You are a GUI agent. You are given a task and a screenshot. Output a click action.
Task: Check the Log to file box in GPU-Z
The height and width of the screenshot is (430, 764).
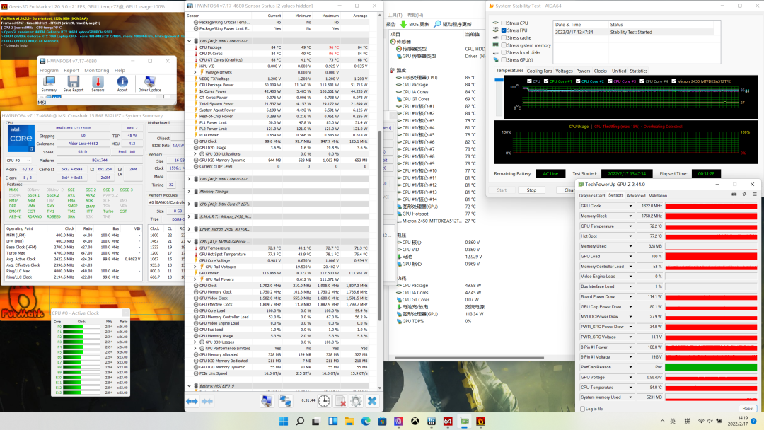tap(582, 409)
